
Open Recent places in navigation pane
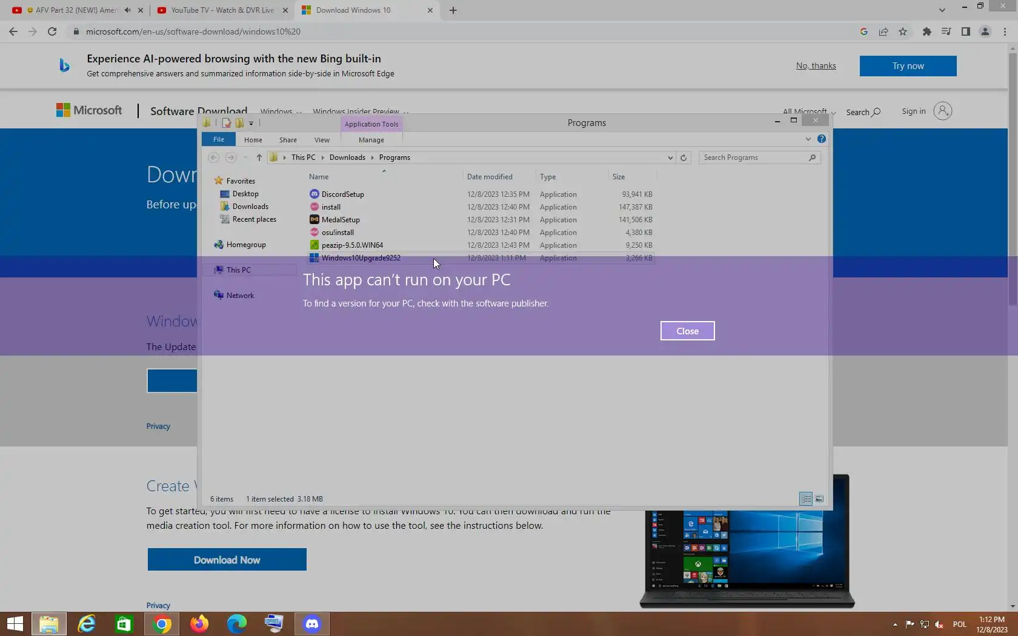254,219
